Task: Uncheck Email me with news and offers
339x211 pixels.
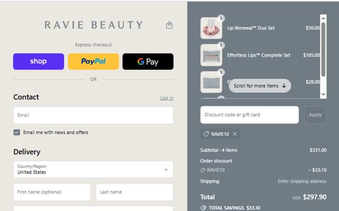Action: click(16, 132)
